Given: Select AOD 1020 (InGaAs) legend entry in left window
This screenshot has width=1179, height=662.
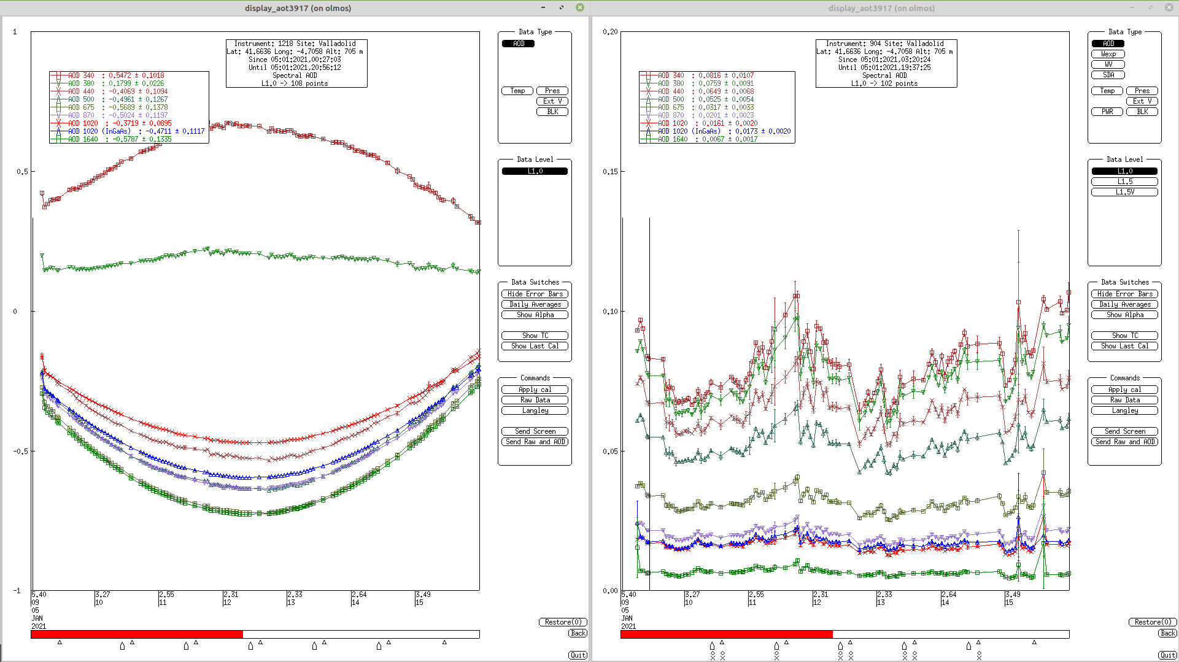Looking at the screenshot, I should (128, 131).
